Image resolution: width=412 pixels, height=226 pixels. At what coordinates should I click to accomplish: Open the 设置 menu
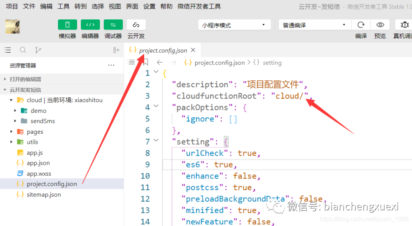[149, 6]
